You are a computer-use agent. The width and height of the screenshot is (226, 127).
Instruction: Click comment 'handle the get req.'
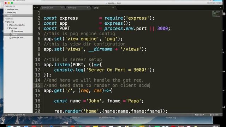pos(94,80)
